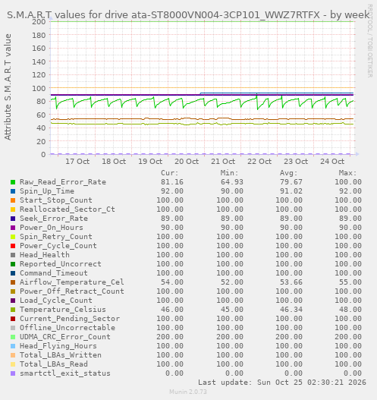Click Temperature_Celsius average value 46.34
This screenshot has height=400, width=377.
point(291,310)
